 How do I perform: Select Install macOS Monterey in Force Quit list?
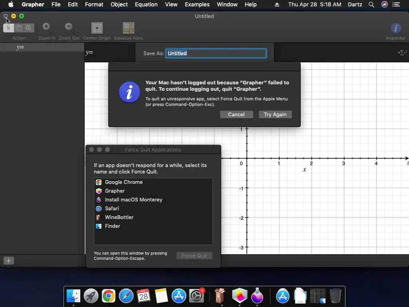[153, 200]
